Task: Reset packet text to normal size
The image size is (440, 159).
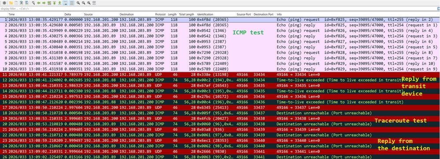Action: tap(89, 3)
